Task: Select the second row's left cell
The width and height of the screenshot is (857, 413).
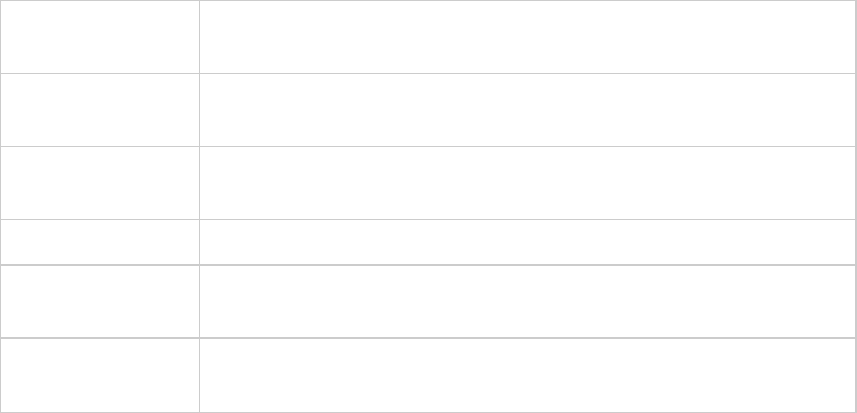Action: (x=99, y=110)
